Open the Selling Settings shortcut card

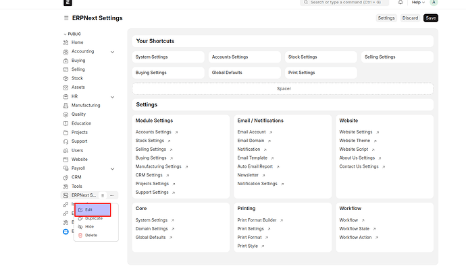pos(397,57)
